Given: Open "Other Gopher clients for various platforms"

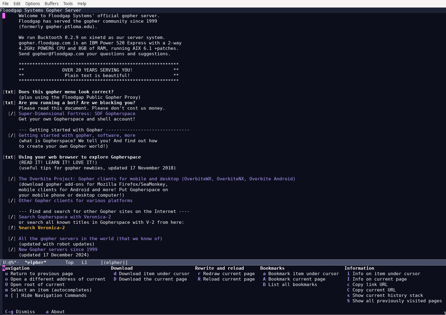Looking at the screenshot, I should (x=76, y=201).
